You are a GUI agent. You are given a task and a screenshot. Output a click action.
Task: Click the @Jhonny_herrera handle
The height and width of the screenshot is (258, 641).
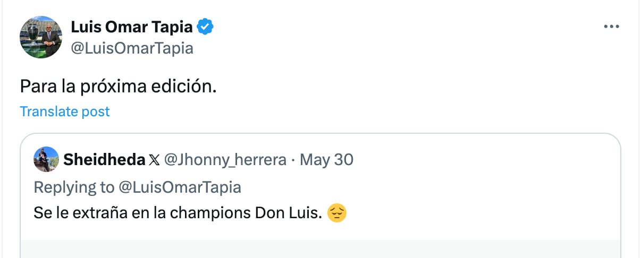click(x=225, y=160)
